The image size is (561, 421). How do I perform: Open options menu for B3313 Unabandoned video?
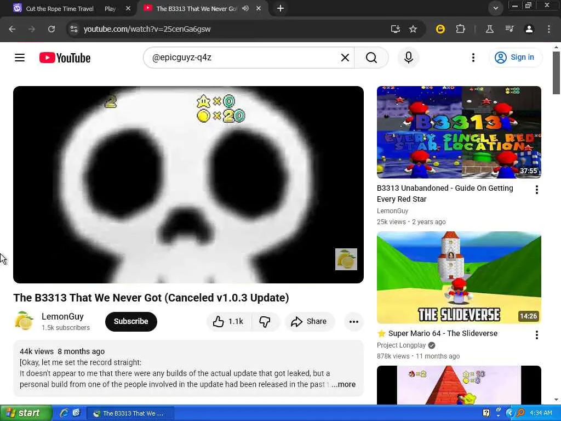537,190
